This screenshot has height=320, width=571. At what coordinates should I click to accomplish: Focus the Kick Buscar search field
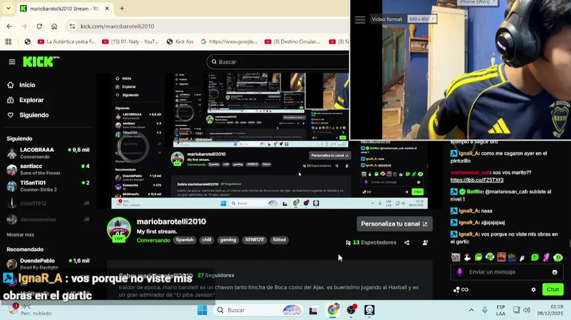pyautogui.click(x=278, y=62)
